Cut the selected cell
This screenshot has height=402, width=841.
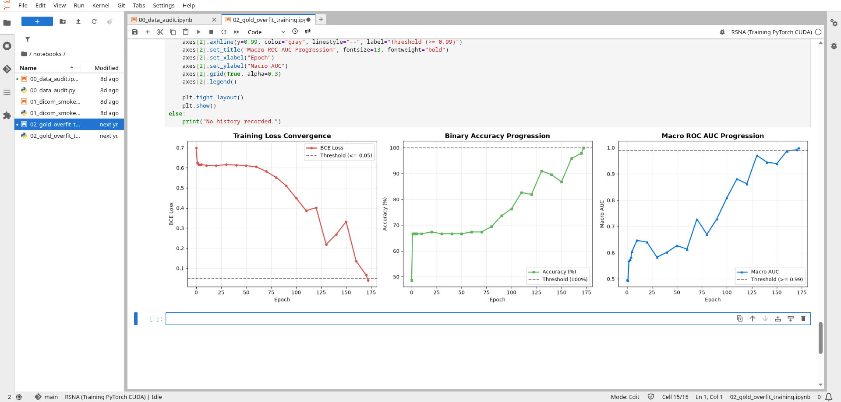pos(160,32)
